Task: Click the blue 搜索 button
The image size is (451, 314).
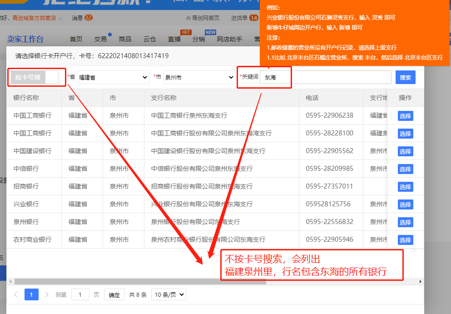Action: tap(405, 78)
